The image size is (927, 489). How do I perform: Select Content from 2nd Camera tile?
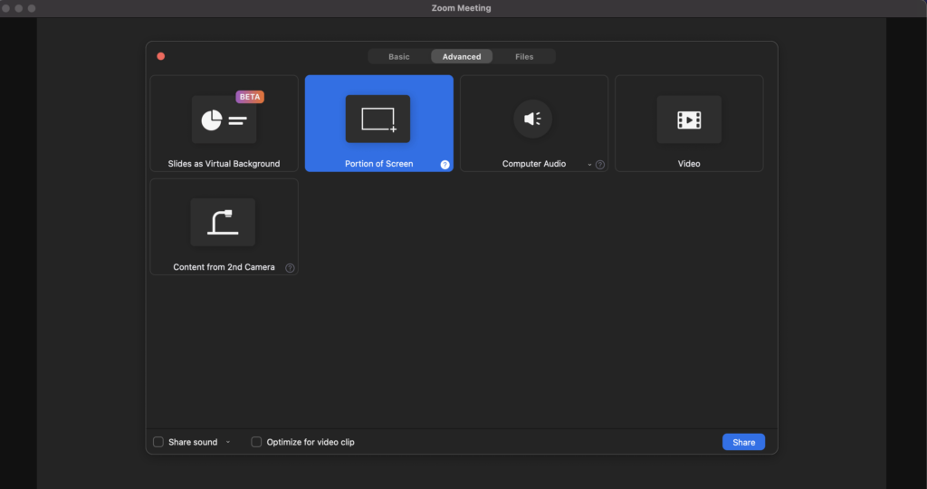coord(225,226)
